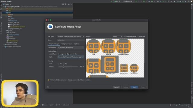Open the Database Inspector tool window
Screen dimensions: 193x108
(48, 105)
